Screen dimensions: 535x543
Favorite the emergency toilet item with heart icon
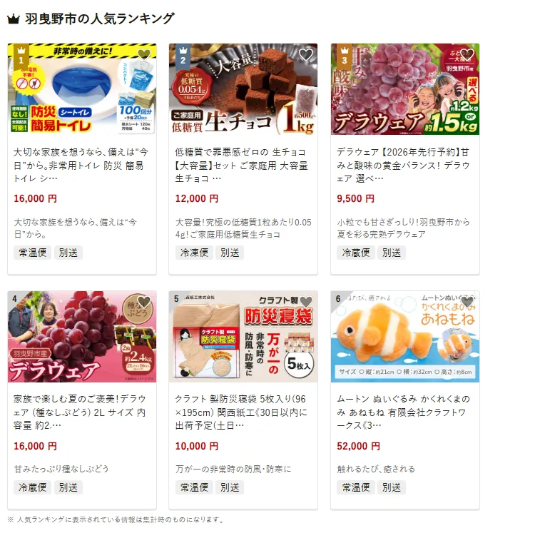[x=144, y=54]
